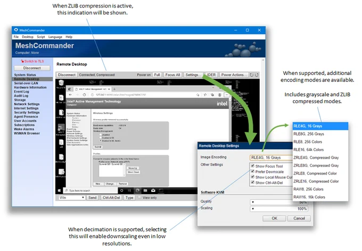
Task: Toggle Show Ctrl-Alt-Del checkbox
Action: [252, 182]
